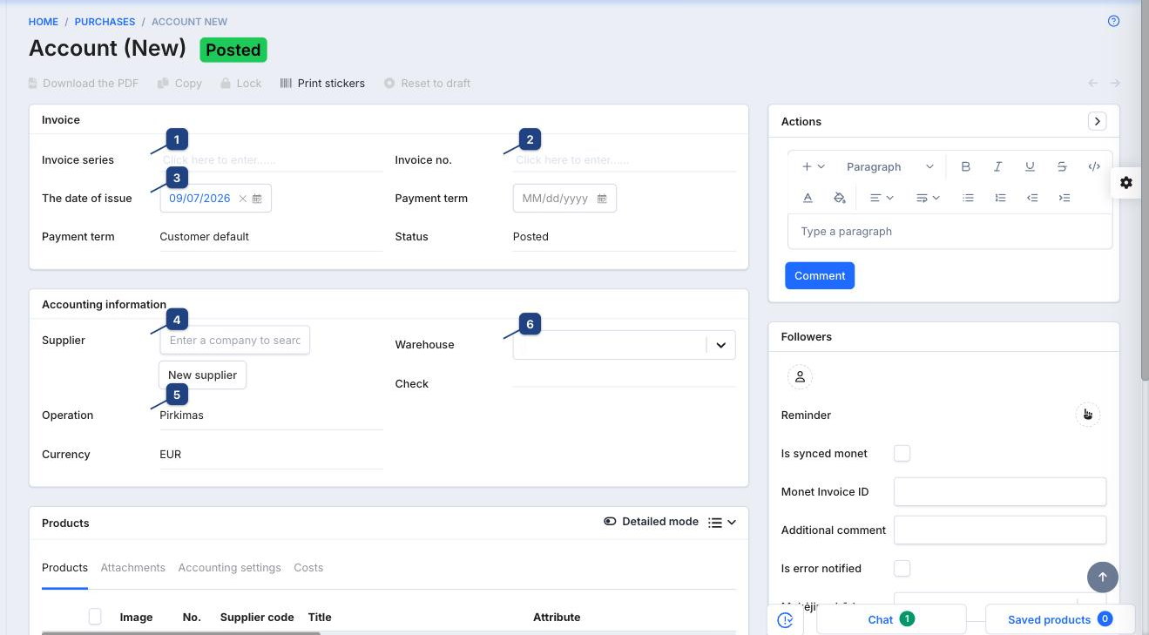Check the Is error notified checkbox
Viewport: 1149px width, 635px height.
click(902, 568)
